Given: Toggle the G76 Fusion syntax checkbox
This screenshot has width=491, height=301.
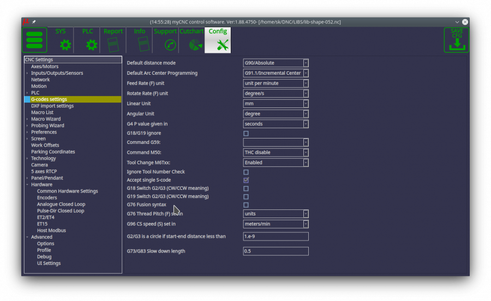Looking at the screenshot, I should (246, 205).
